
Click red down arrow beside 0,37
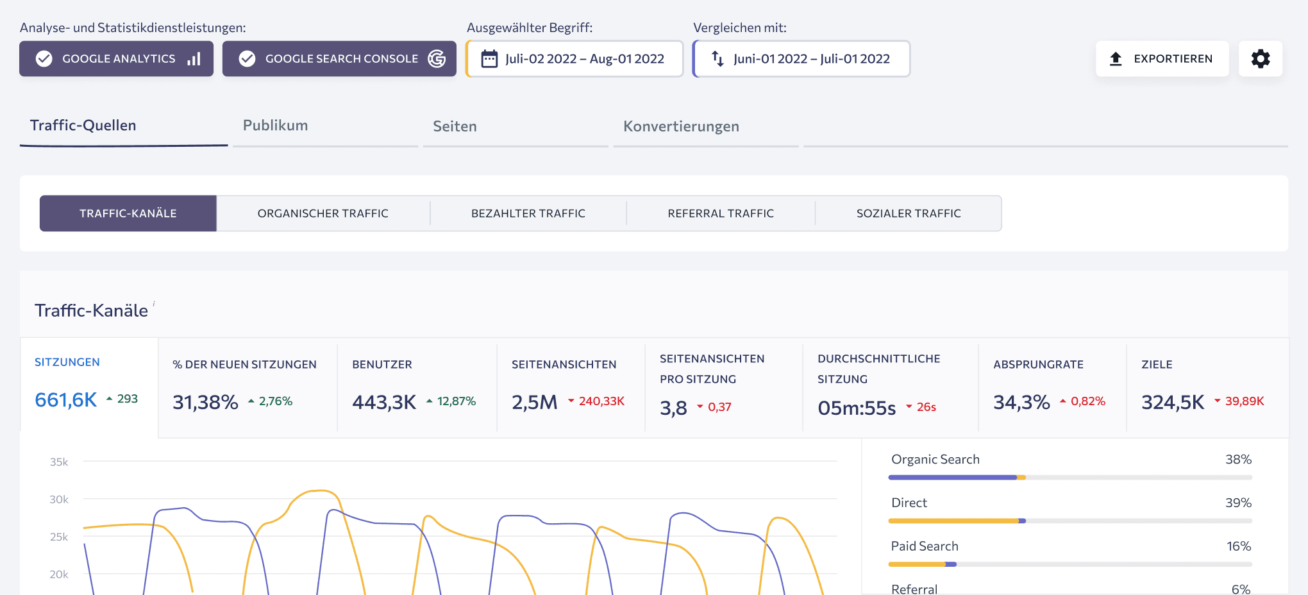tap(700, 406)
